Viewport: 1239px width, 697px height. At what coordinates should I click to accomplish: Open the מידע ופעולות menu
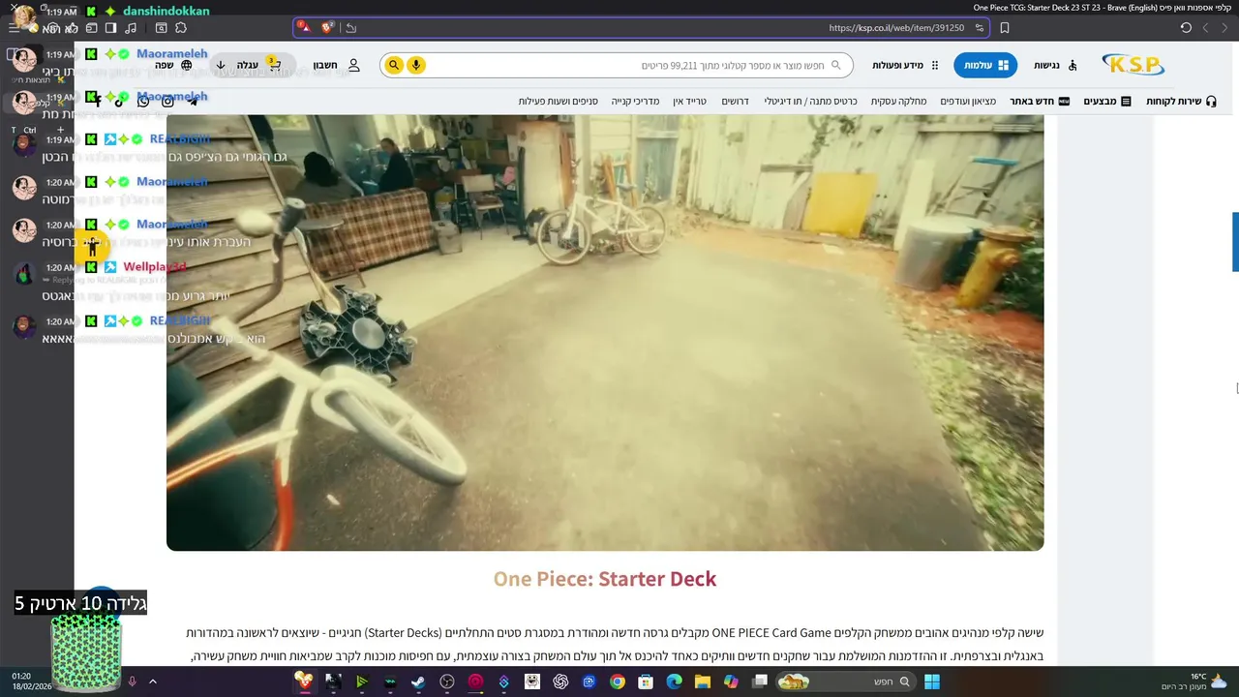click(906, 65)
